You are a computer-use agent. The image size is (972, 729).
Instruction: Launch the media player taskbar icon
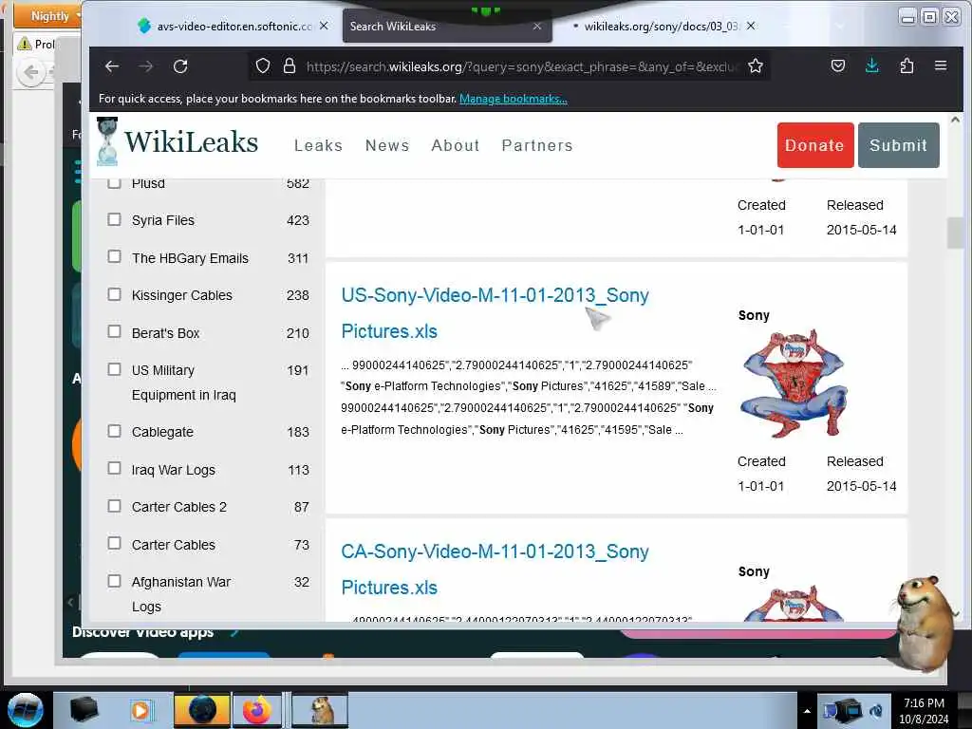coord(140,710)
